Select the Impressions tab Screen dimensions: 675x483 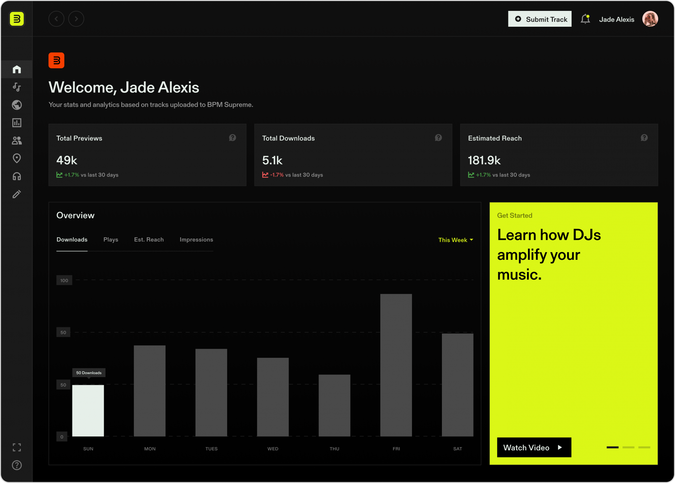coord(196,239)
